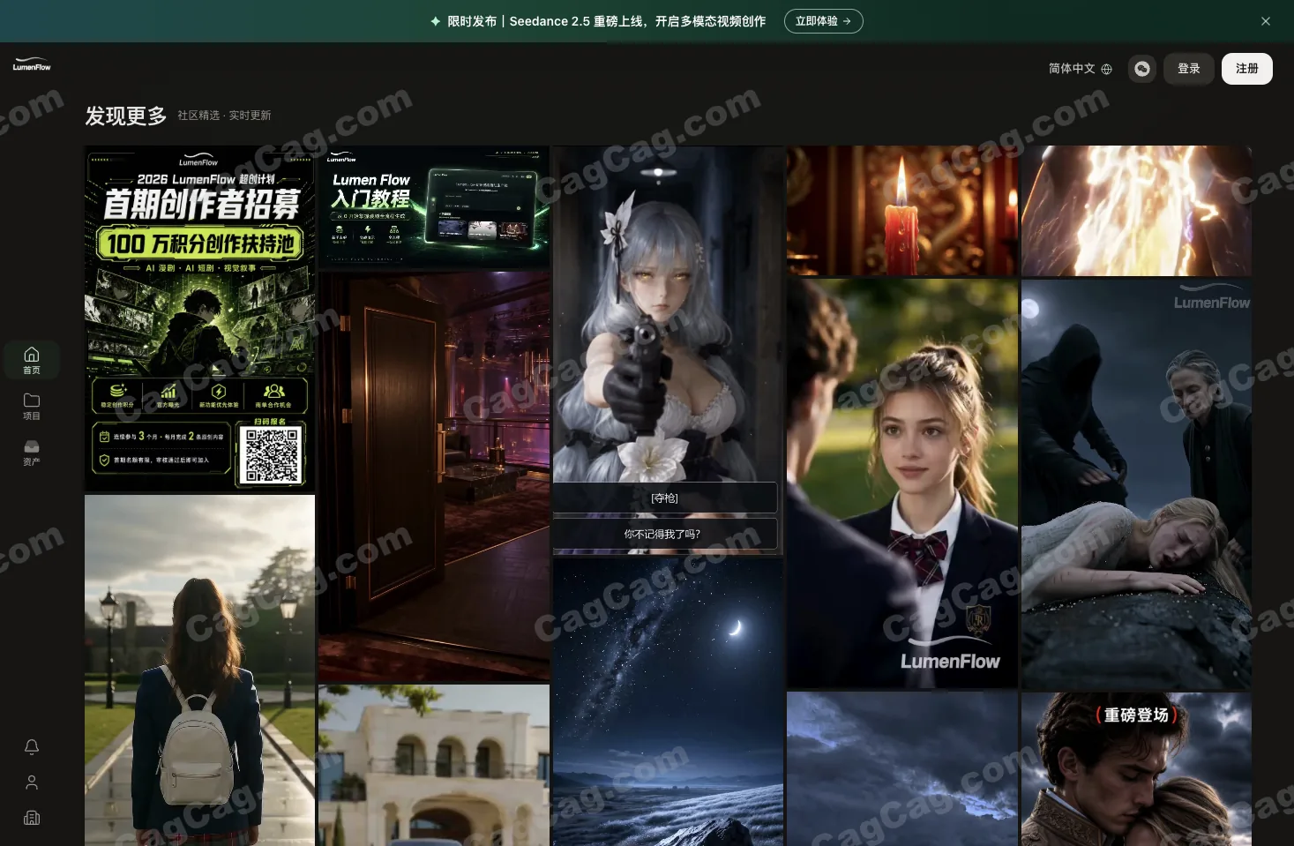
Task: Open the dark wooden door lounge image
Action: [x=434, y=477]
